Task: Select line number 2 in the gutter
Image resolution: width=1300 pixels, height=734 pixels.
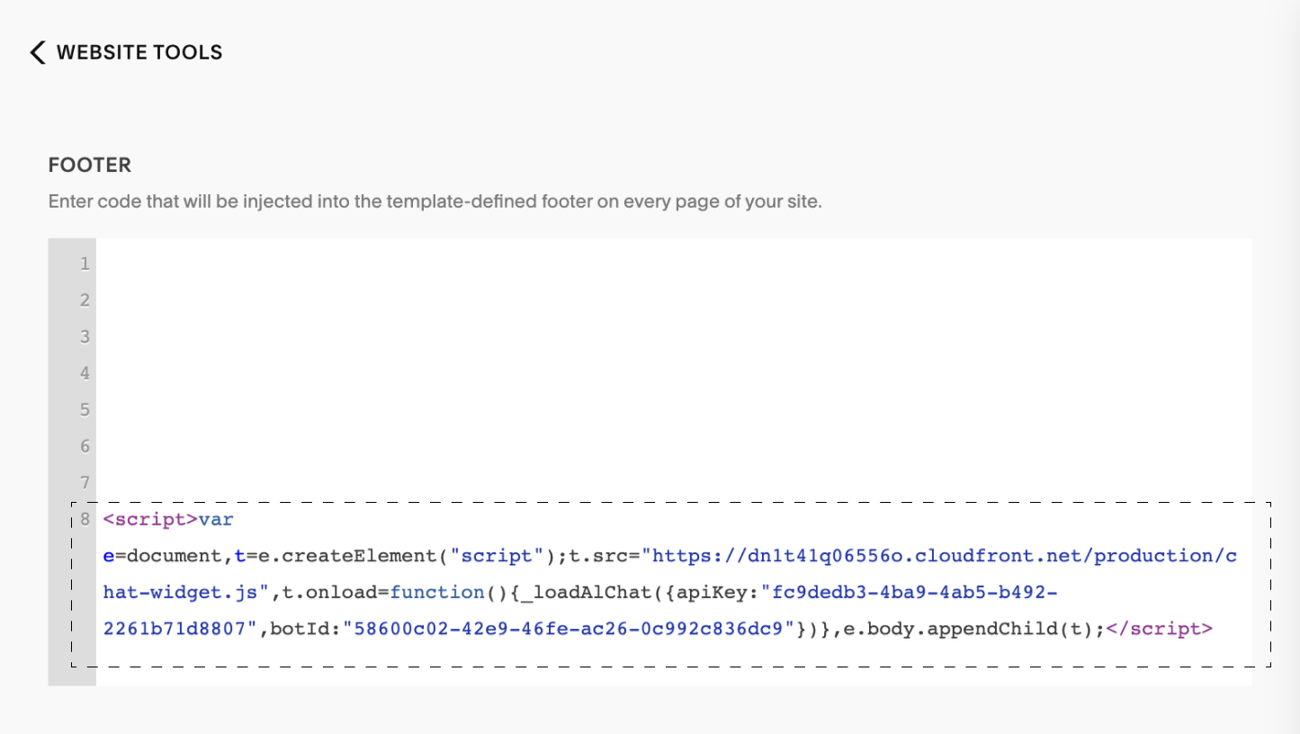Action: (x=85, y=300)
